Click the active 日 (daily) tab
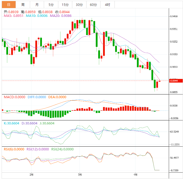This screenshot has width=183, height=179. point(9,5)
